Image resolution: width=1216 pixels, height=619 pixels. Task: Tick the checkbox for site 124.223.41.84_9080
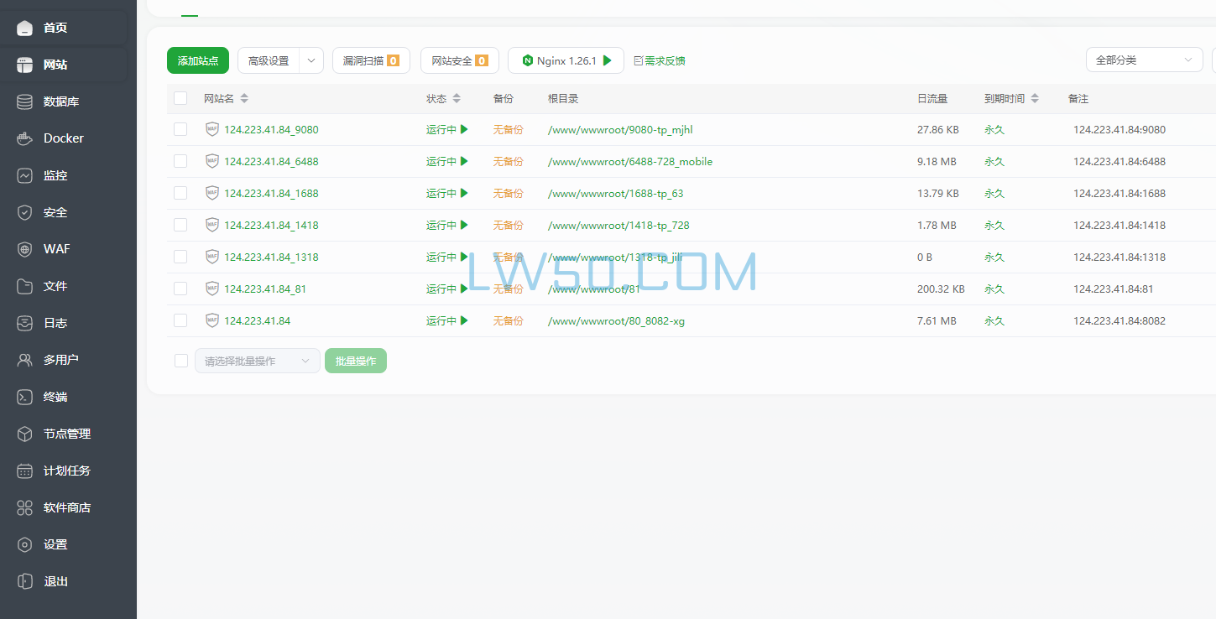[180, 129]
